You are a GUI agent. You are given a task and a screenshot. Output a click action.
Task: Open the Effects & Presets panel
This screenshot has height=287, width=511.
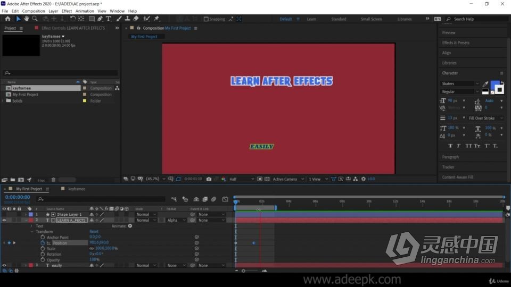[x=456, y=43]
